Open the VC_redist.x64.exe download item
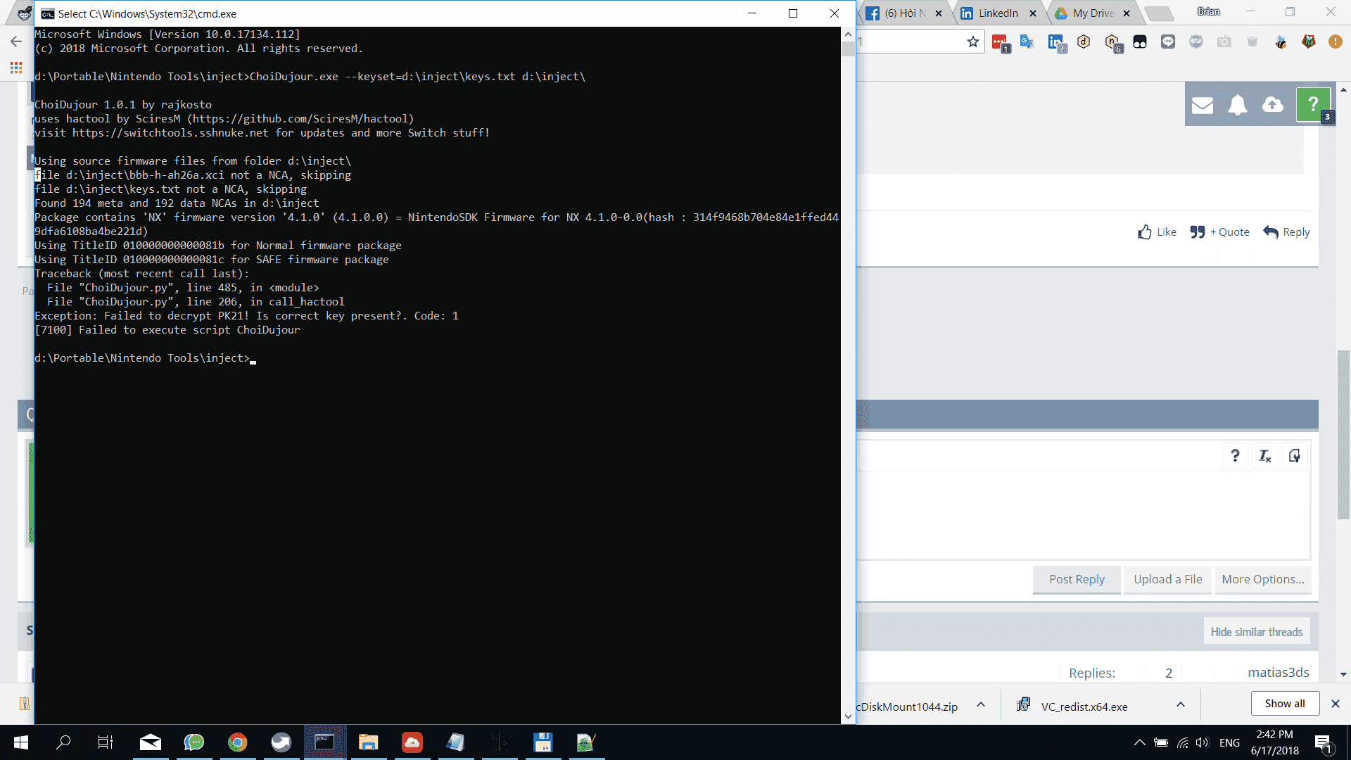1351x760 pixels. (1084, 707)
